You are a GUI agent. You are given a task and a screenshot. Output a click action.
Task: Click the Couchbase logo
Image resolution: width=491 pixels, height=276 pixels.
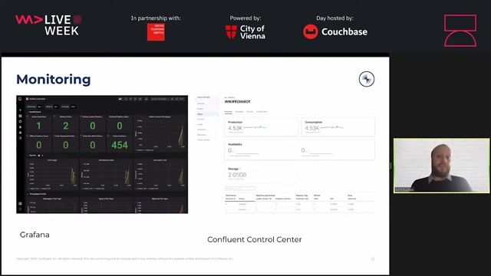(x=335, y=31)
